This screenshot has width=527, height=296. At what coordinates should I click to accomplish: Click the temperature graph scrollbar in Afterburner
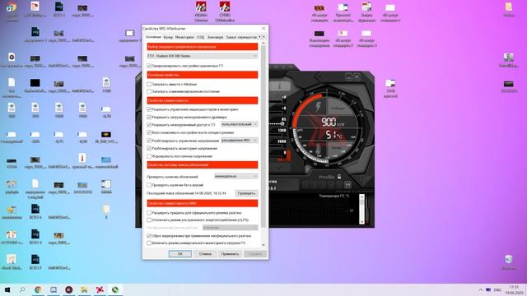[361, 209]
